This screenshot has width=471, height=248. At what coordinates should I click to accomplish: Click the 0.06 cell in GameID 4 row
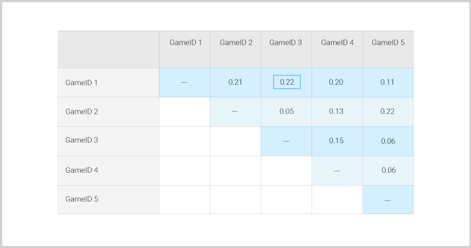tap(388, 171)
